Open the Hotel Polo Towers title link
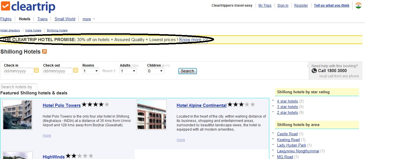 [62, 105]
